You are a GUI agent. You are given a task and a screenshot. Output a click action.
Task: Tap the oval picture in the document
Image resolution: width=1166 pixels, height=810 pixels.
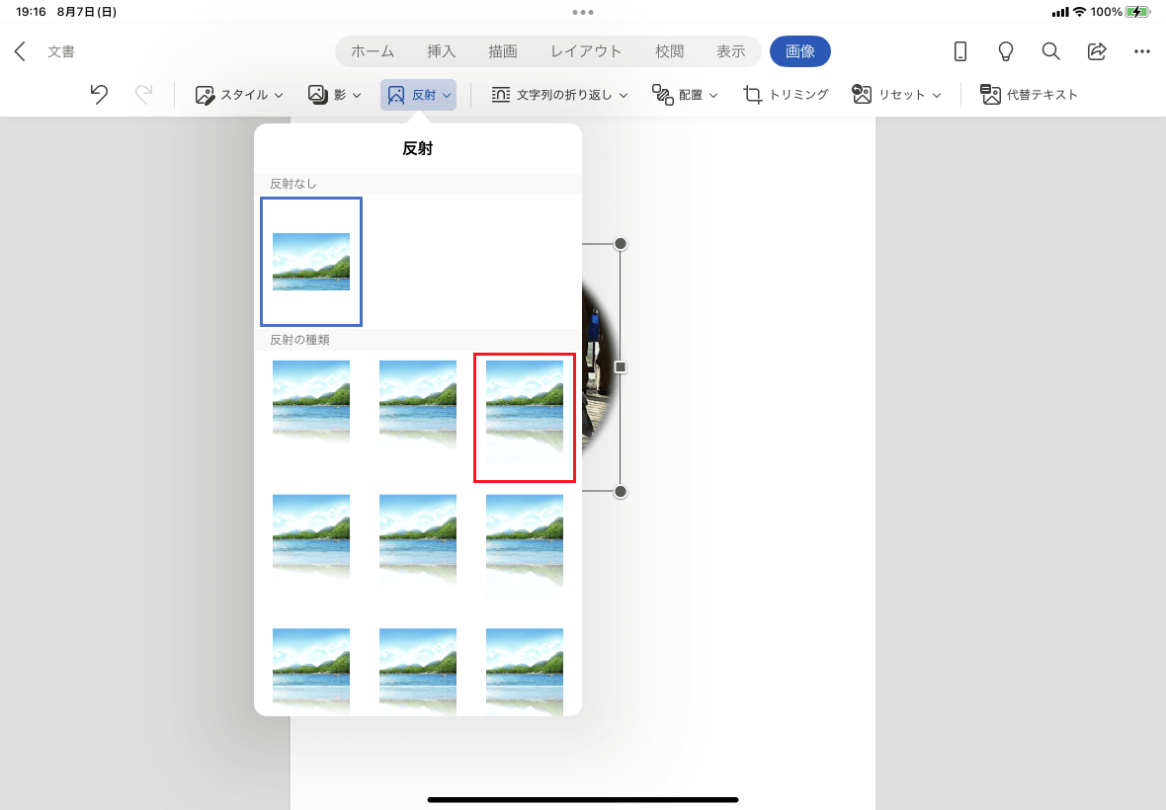pos(600,367)
